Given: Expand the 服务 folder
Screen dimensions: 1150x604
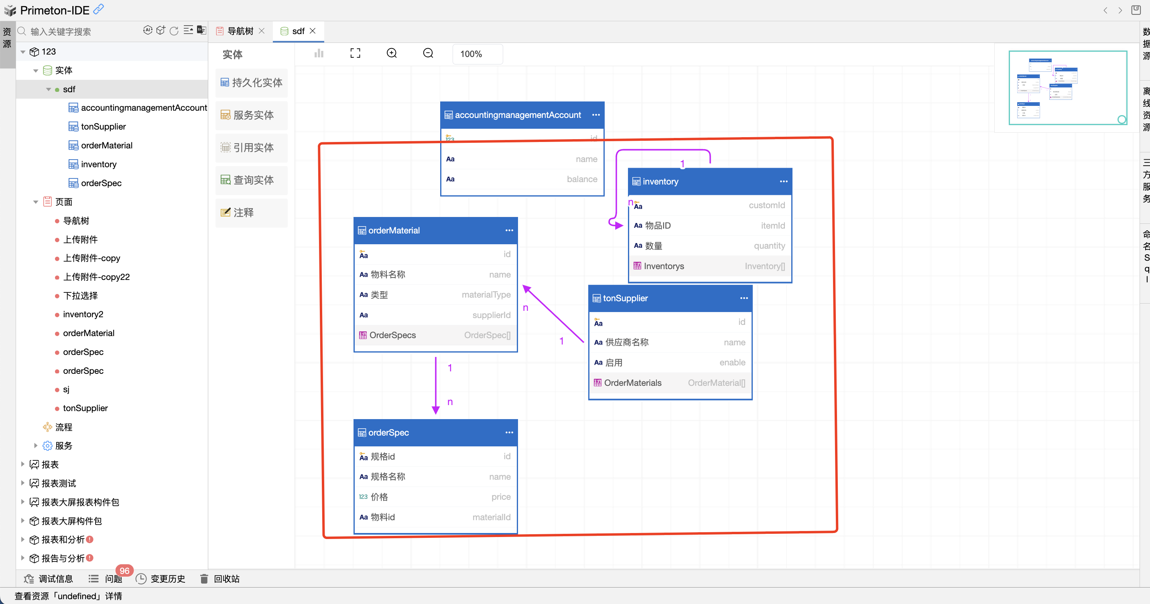Looking at the screenshot, I should pos(35,446).
